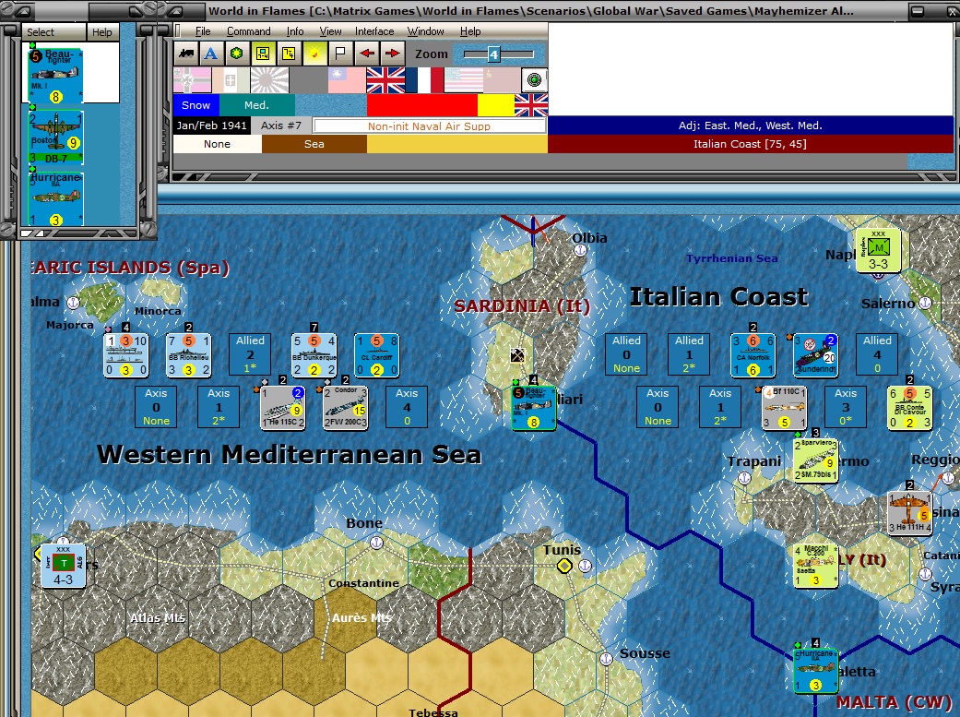
Task: Click the blue letter A toolbar icon
Action: [211, 54]
